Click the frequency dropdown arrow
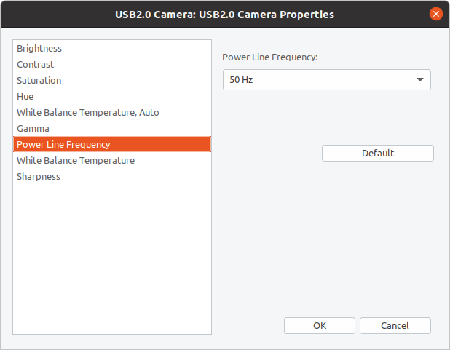 (x=420, y=80)
